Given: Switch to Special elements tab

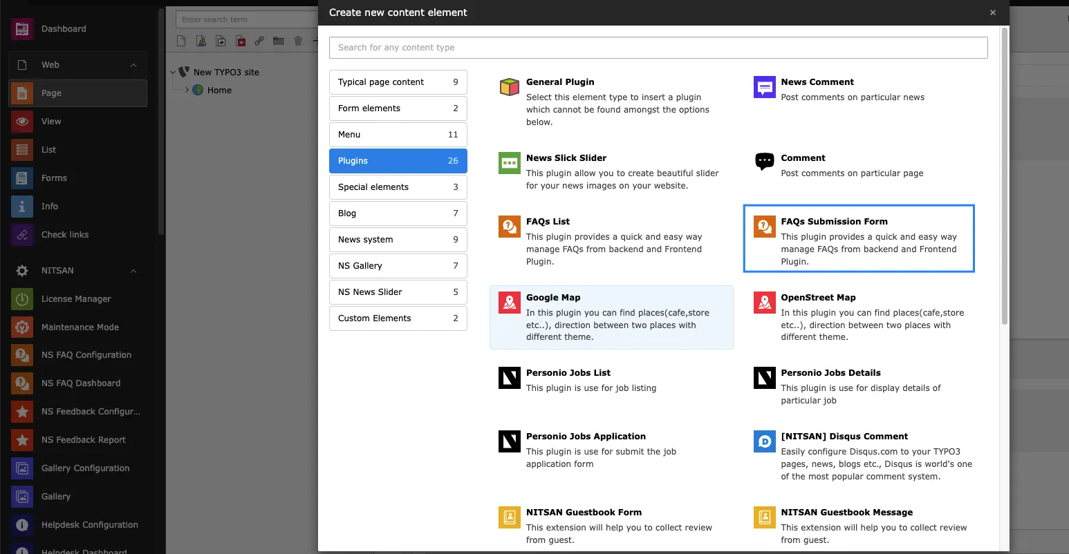Looking at the screenshot, I should tap(398, 187).
